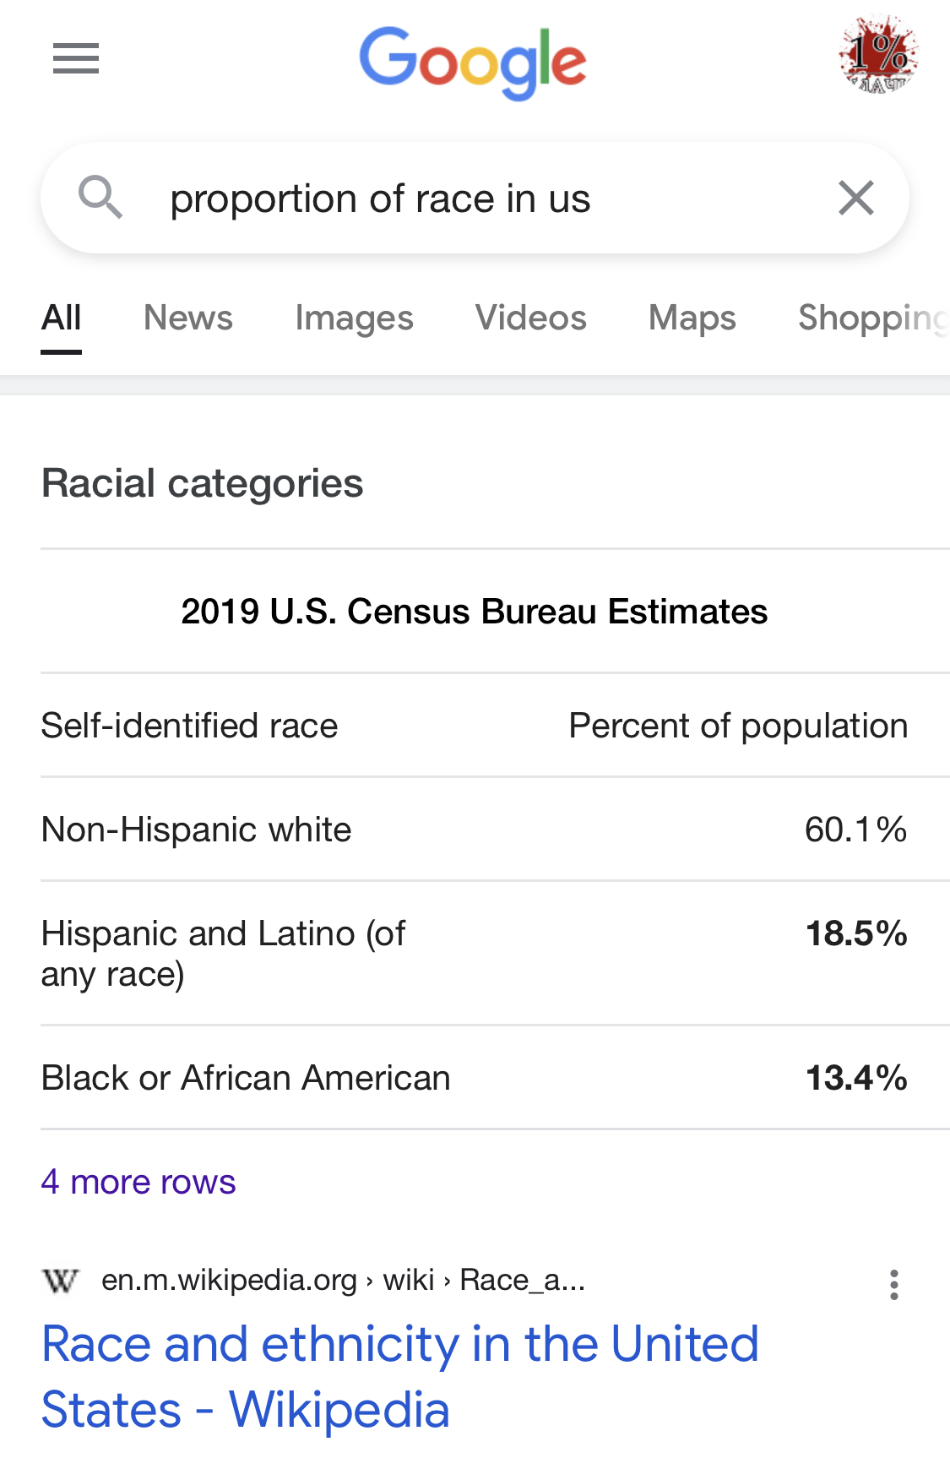This screenshot has height=1469, width=950.
Task: Open Race and ethnicity Wikipedia link
Action: point(400,1377)
